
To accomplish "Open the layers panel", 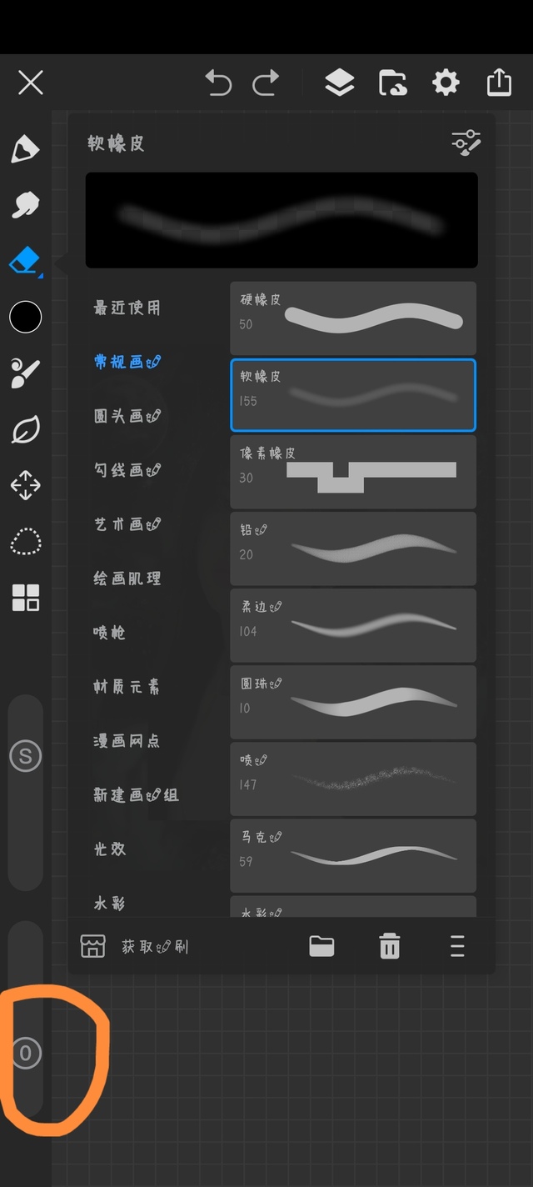I will tap(339, 83).
